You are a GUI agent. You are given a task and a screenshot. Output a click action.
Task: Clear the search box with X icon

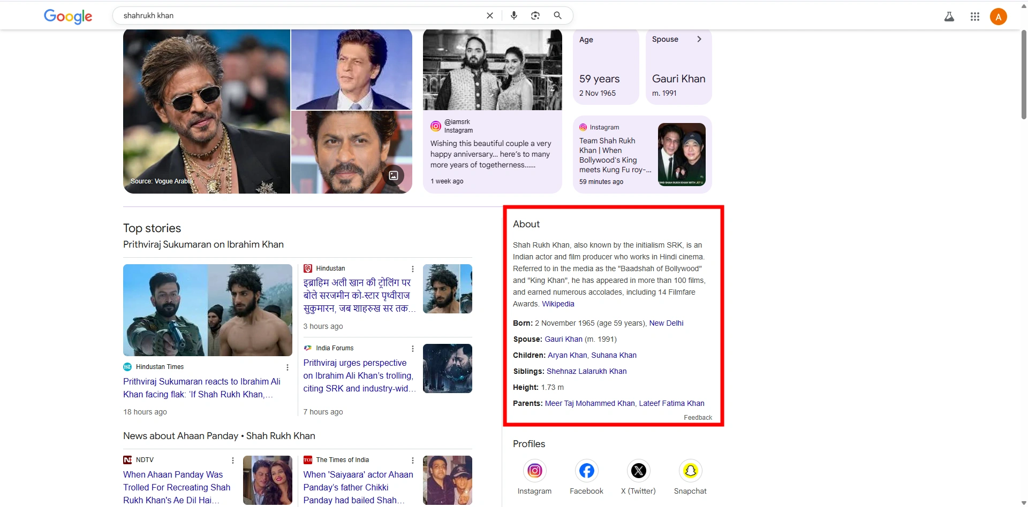[x=489, y=16]
